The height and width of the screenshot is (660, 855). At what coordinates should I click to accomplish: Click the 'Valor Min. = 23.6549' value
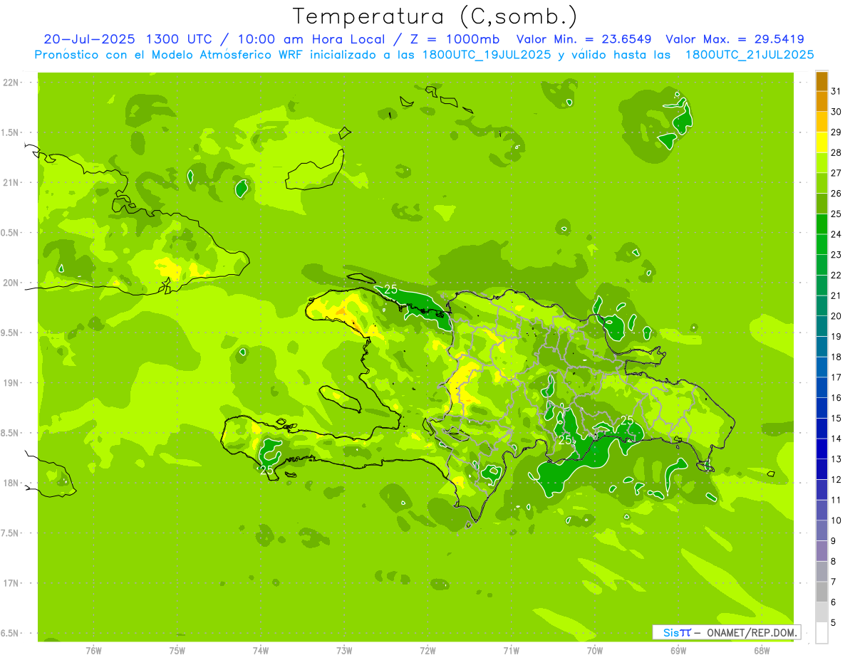pyautogui.click(x=584, y=39)
